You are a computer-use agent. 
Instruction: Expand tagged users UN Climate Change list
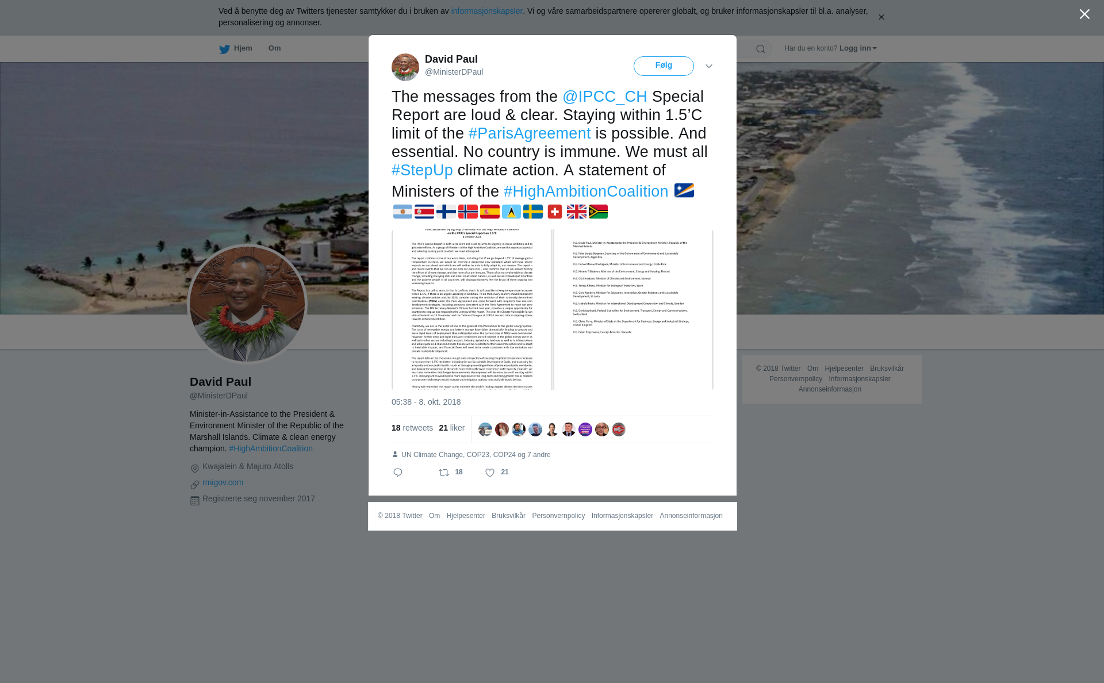coord(476,455)
